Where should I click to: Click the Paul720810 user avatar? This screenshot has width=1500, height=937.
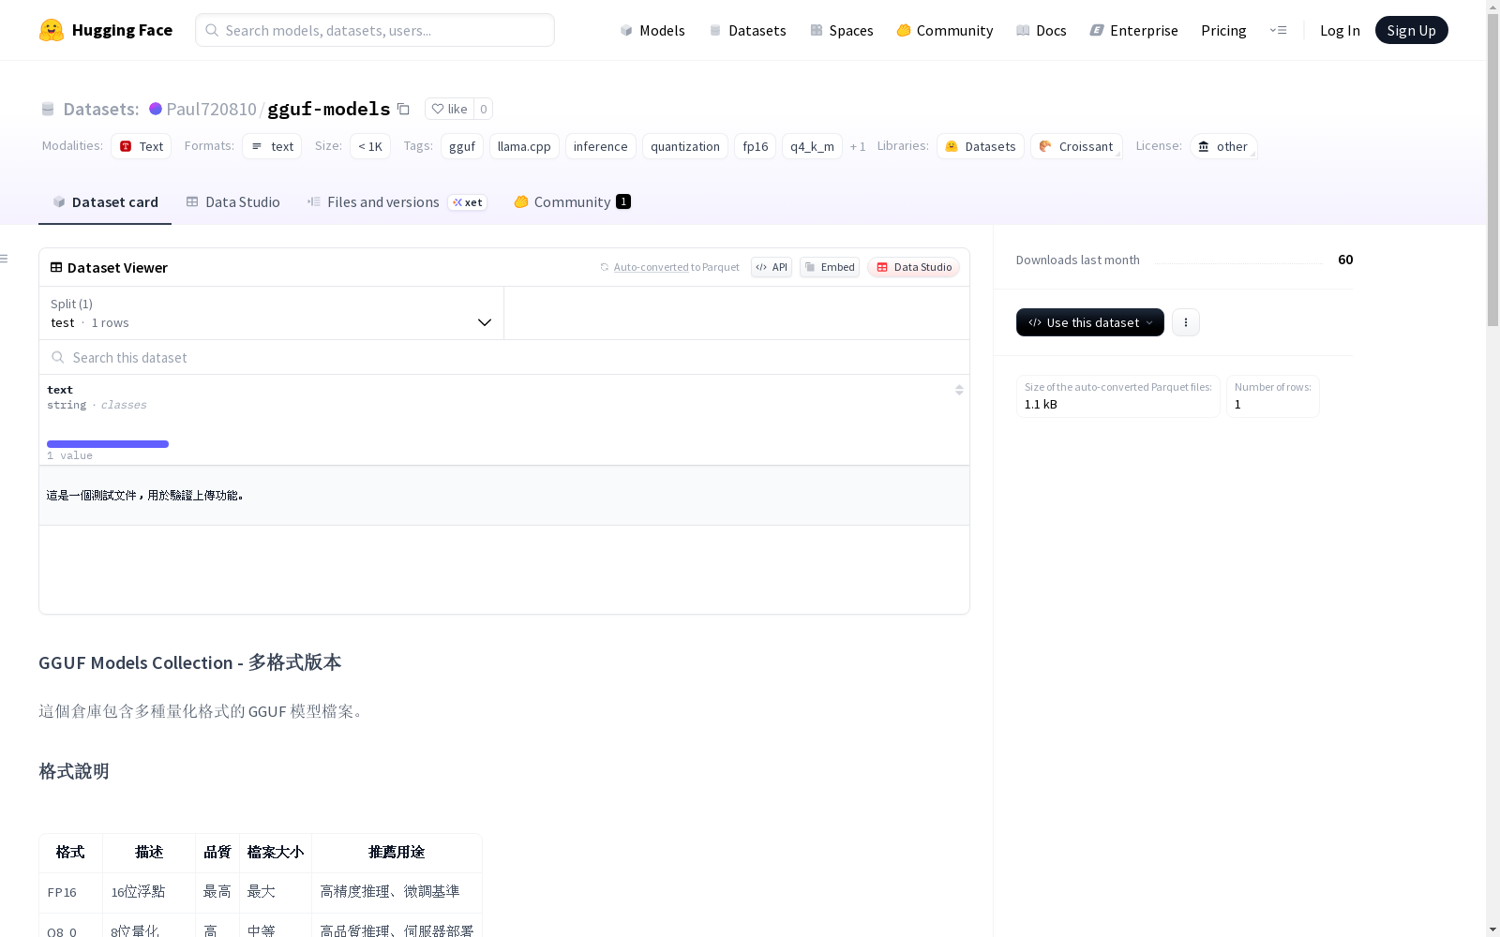(156, 109)
